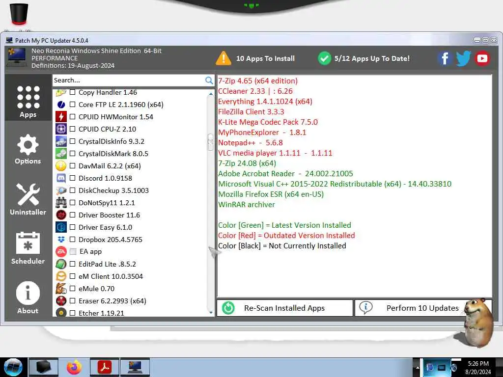Viewport: 503px width, 377px height.
Task: Open the Uninstaller tools section
Action: click(28, 199)
